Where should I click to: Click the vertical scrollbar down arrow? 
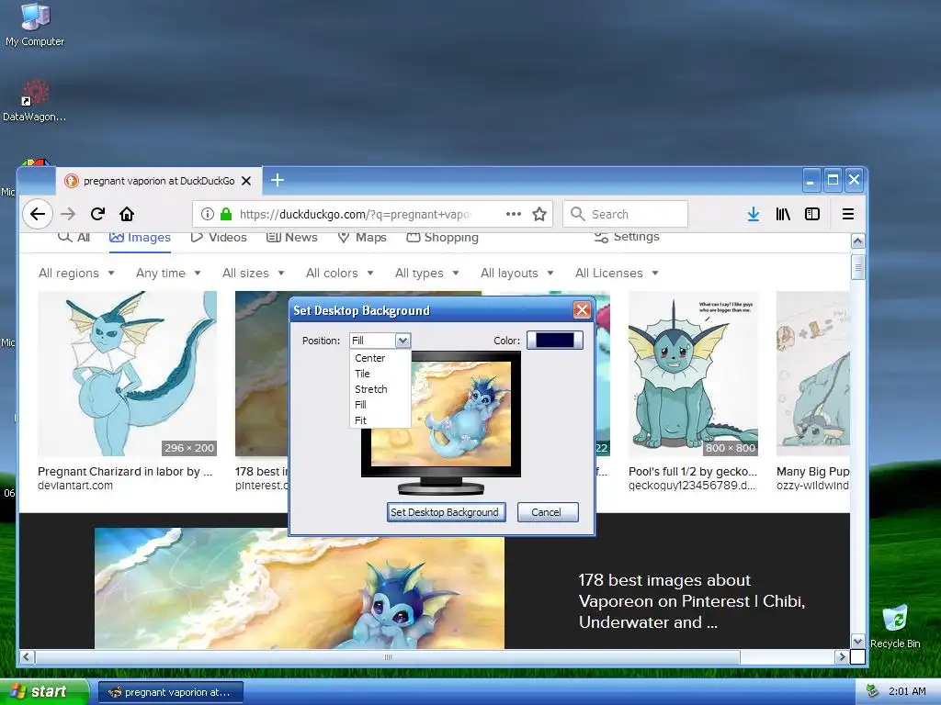tap(858, 642)
